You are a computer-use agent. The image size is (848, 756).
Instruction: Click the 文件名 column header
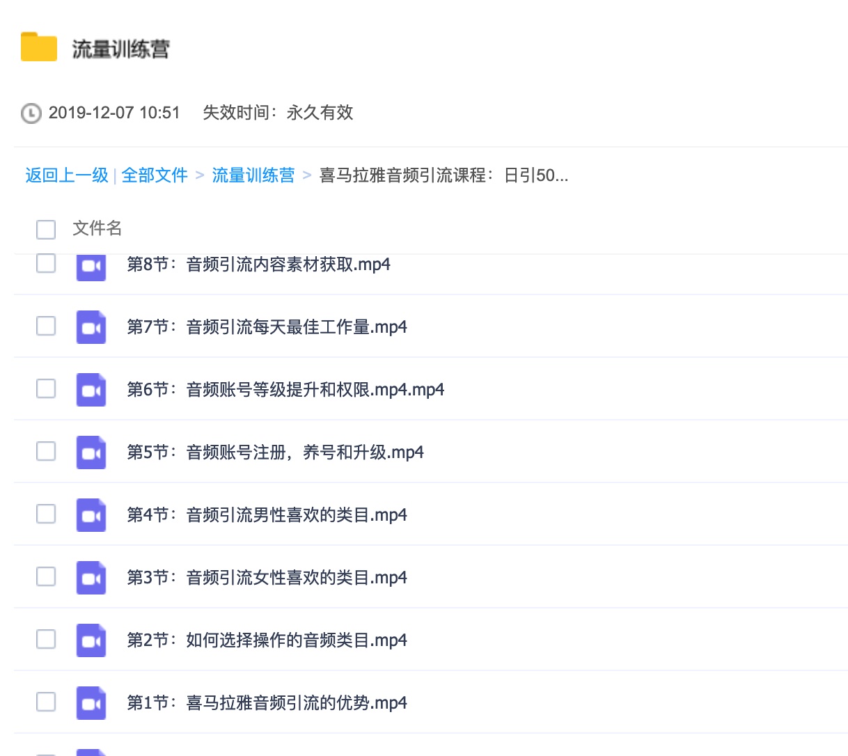point(97,228)
